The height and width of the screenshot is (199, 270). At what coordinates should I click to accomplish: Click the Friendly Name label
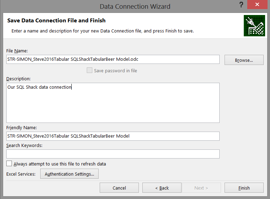coord(22,128)
